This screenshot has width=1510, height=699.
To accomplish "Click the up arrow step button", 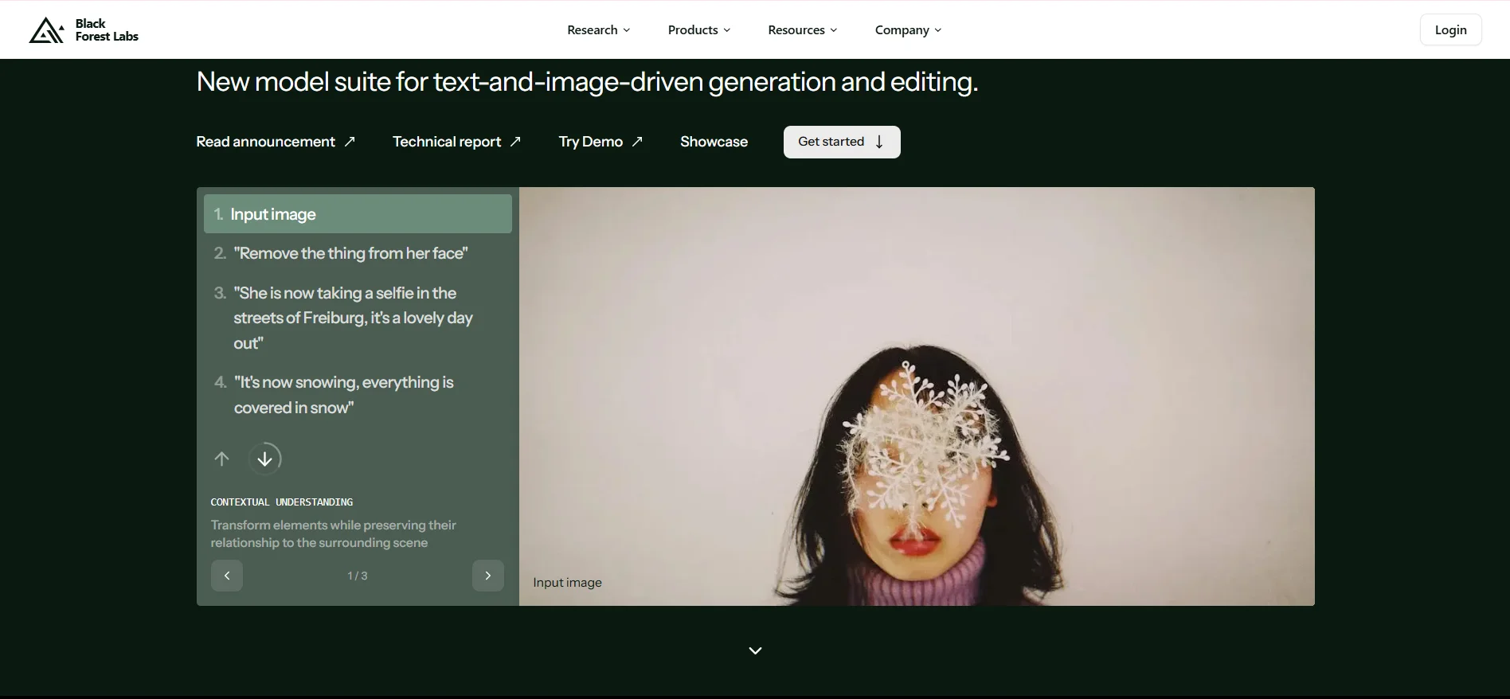I will tap(221, 459).
